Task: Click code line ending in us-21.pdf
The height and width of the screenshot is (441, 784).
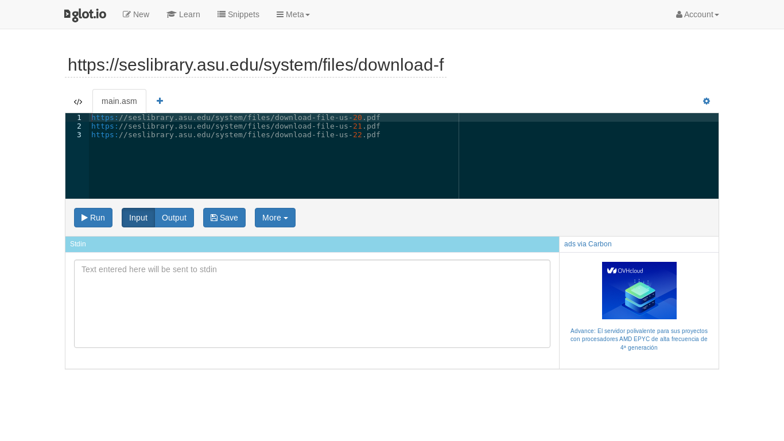Action: point(236,126)
